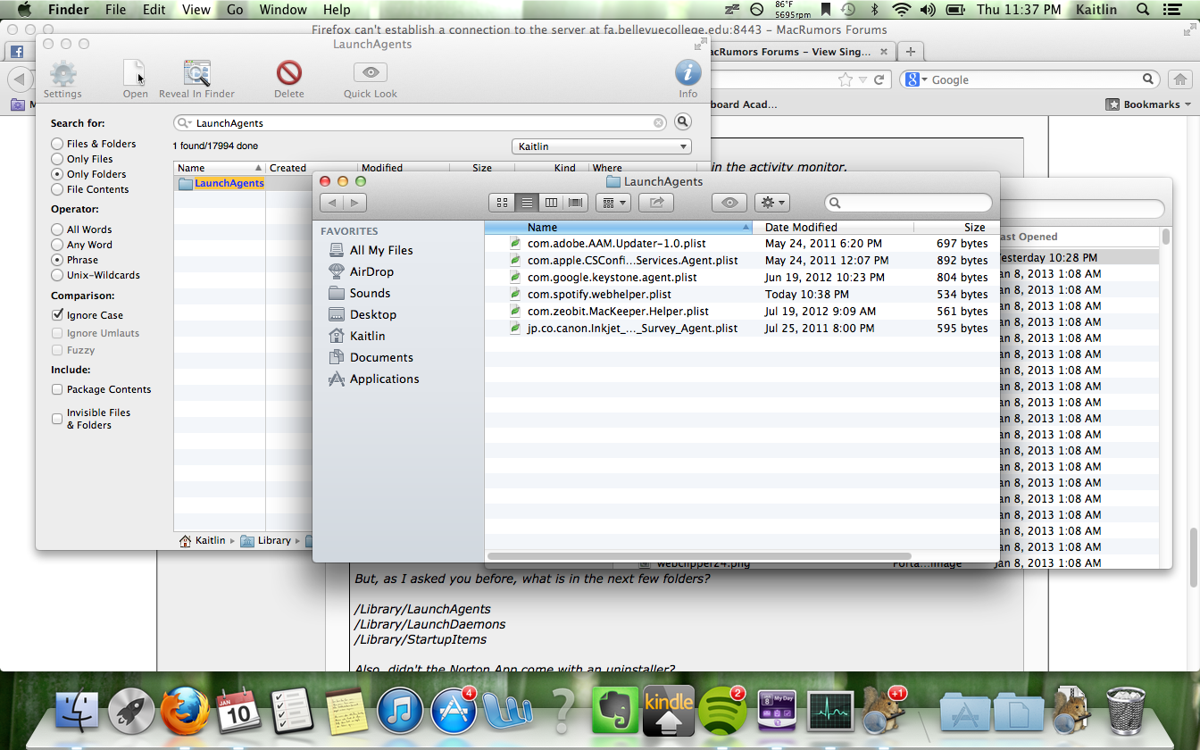Viewport: 1200px width, 750px height.
Task: Click the red Delete icon in search toolbar
Action: (x=288, y=73)
